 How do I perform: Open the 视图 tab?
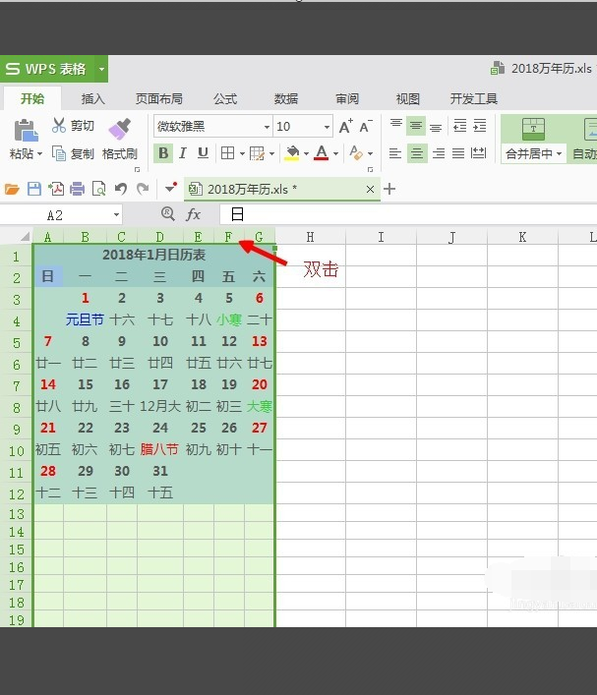pyautogui.click(x=407, y=99)
